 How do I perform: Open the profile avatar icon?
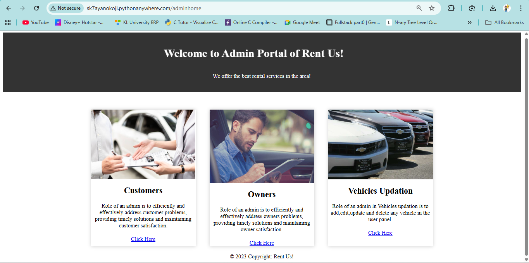tap(507, 8)
